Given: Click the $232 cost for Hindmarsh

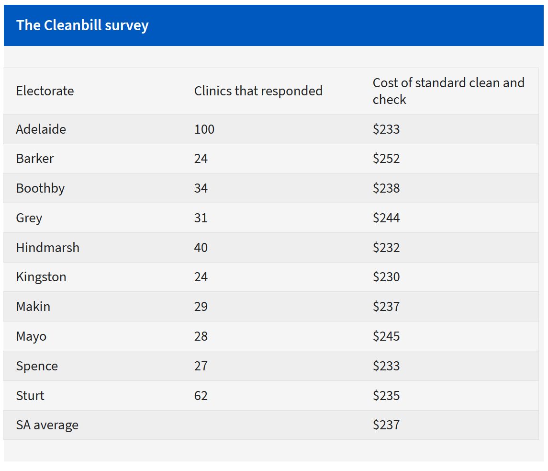Looking at the screenshot, I should tap(386, 248).
